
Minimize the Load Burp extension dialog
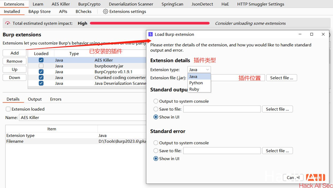click(x=300, y=34)
